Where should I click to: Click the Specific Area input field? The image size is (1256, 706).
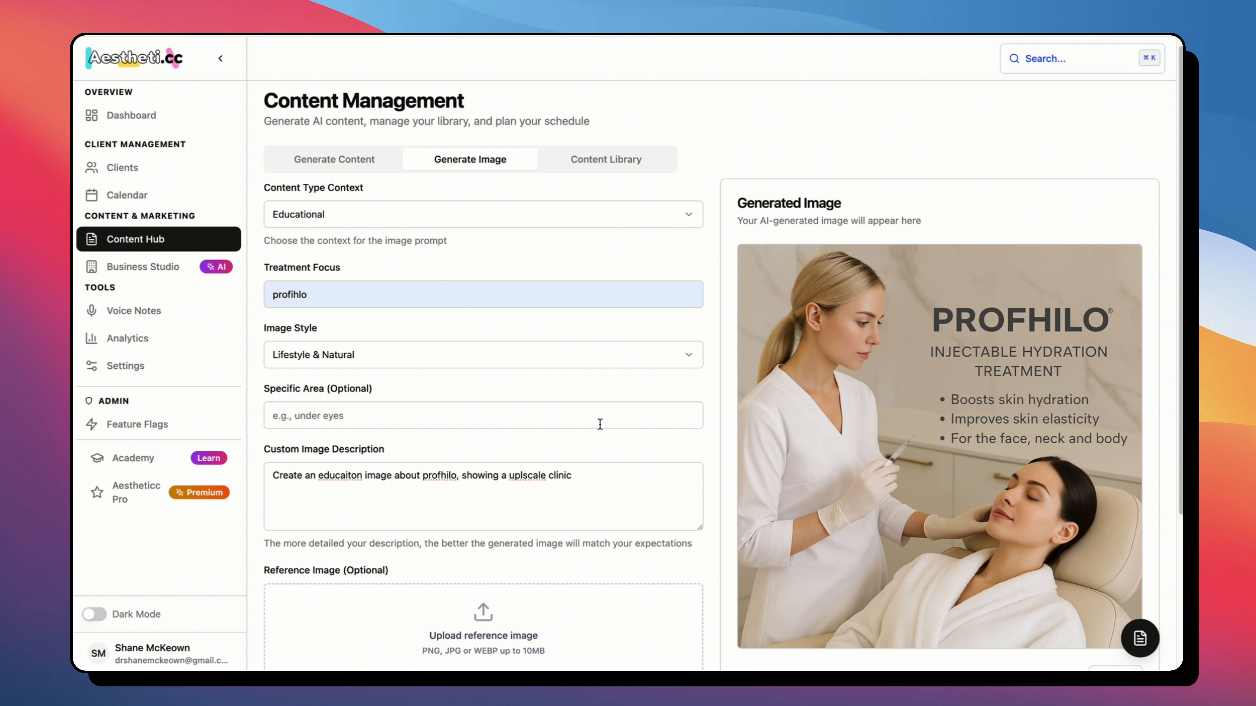coord(483,416)
